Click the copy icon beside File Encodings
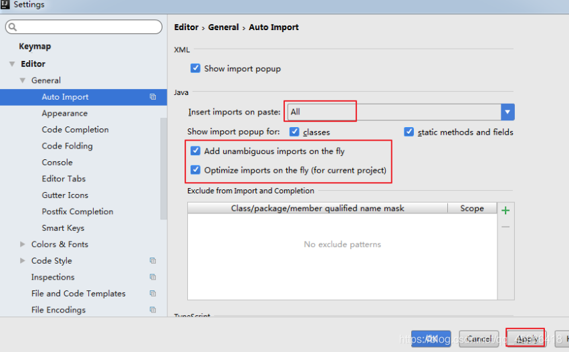This screenshot has height=352, width=569. pos(152,309)
